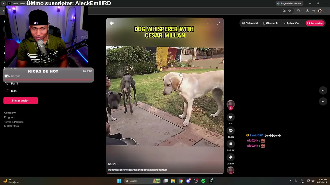Expand the Terms & Policies footer section
The image size is (330, 185).
click(14, 122)
